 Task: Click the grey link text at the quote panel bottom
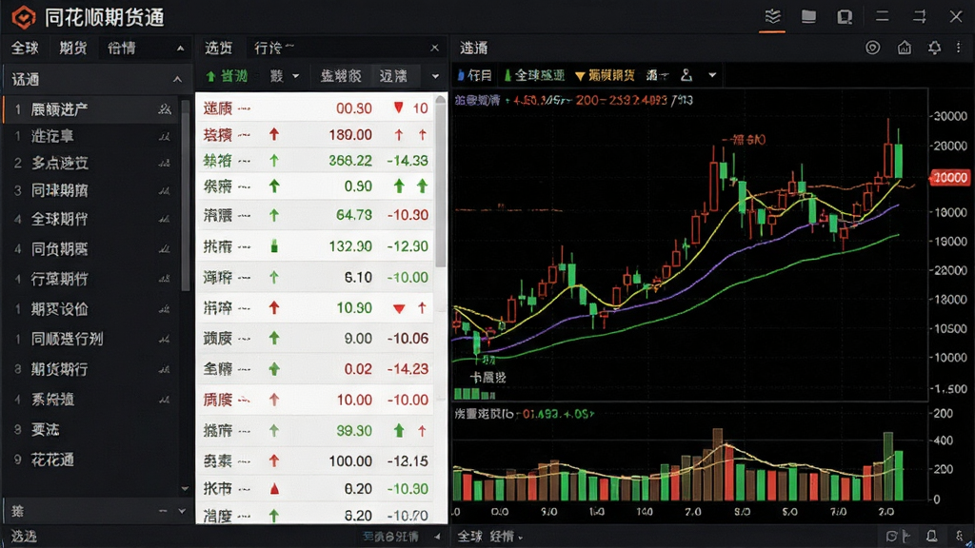tap(390, 536)
